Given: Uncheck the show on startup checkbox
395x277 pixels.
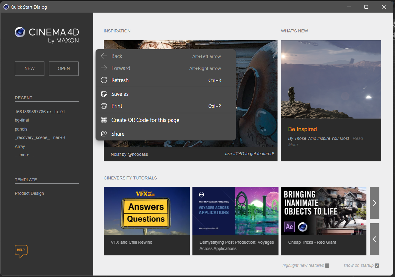Looking at the screenshot, I should pyautogui.click(x=377, y=265).
